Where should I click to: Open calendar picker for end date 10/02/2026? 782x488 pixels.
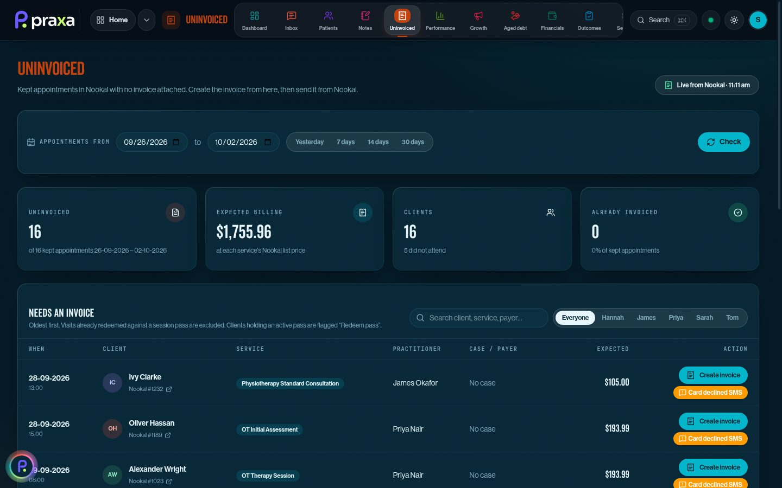click(x=268, y=142)
